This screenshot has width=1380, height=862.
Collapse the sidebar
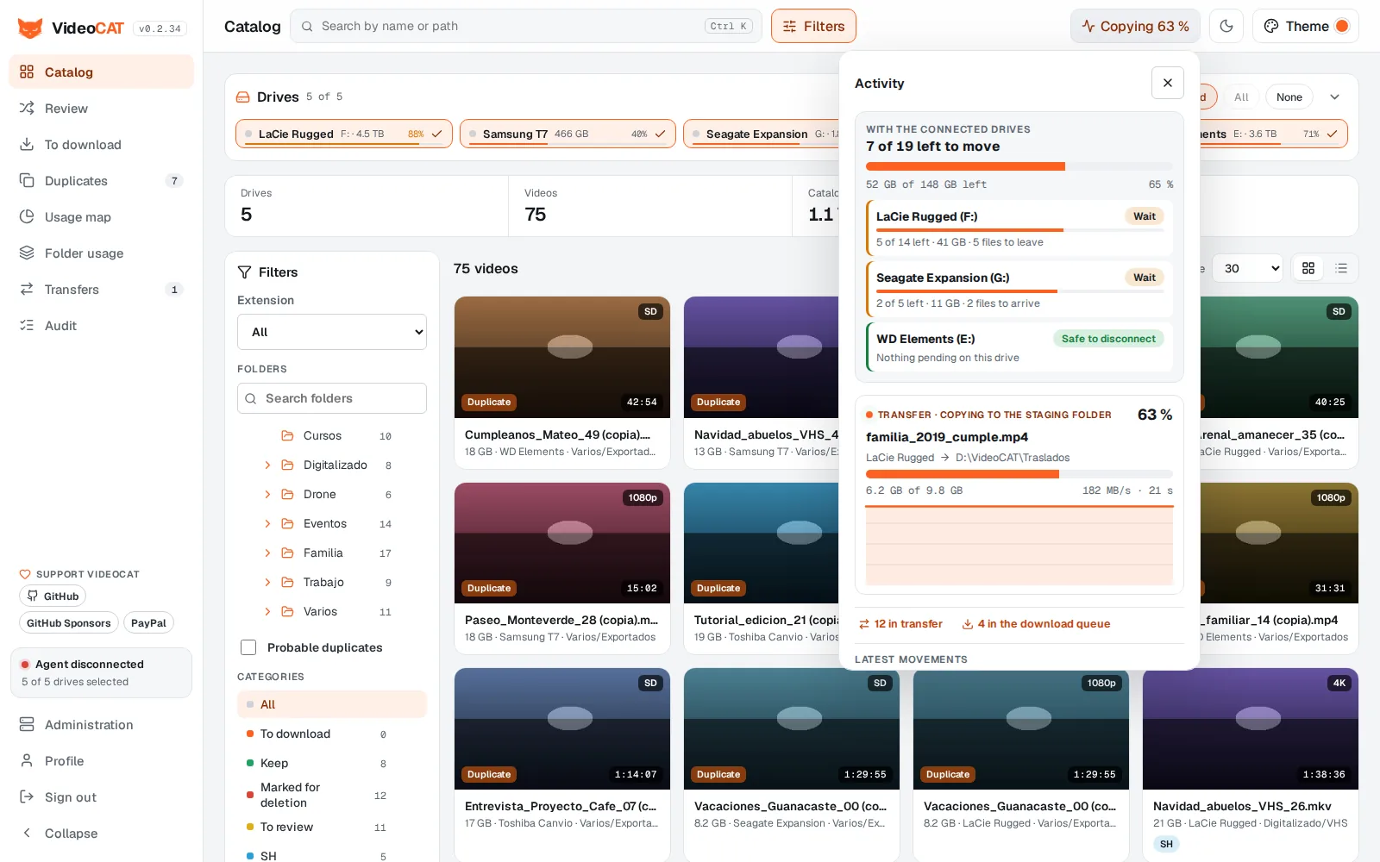pyautogui.click(x=102, y=834)
